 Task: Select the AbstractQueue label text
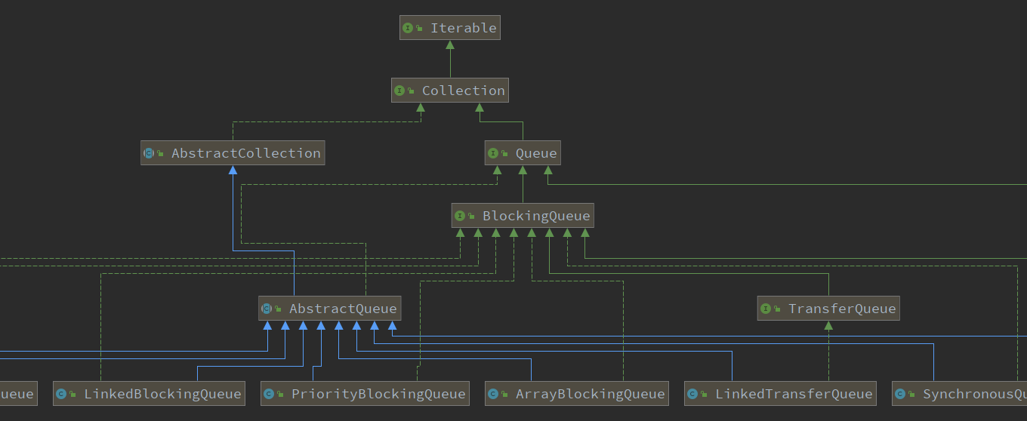click(343, 309)
